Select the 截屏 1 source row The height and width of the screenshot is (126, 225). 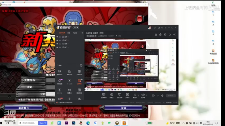pyautogui.click(x=70, y=44)
